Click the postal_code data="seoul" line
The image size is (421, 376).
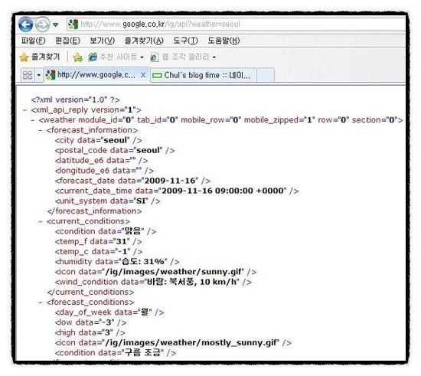115,150
